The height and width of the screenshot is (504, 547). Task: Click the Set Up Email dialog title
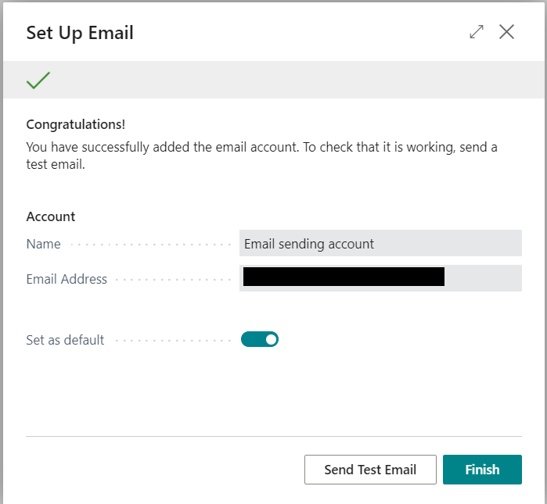[x=80, y=33]
